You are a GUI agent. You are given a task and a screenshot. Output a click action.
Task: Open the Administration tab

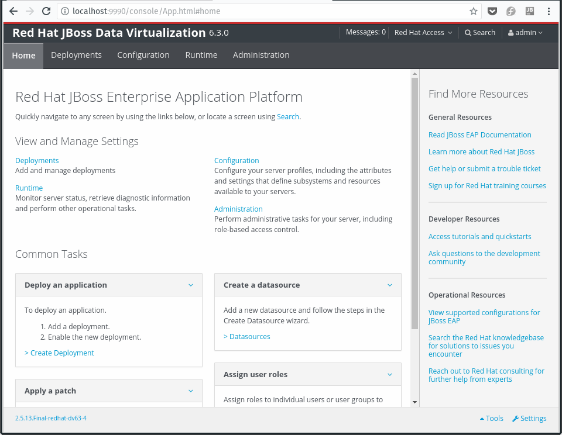(x=261, y=55)
